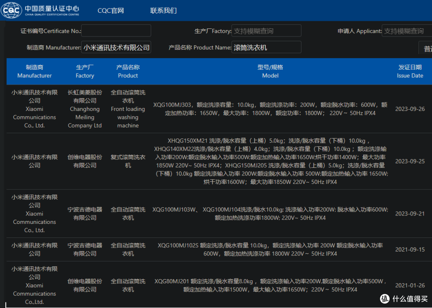Click the manufacturer cell in the 2021-09-15 row

pyautogui.click(x=34, y=250)
